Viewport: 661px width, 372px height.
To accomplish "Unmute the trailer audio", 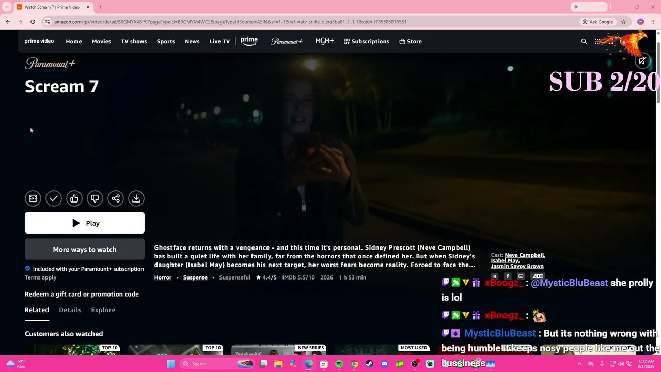I will tap(642, 61).
